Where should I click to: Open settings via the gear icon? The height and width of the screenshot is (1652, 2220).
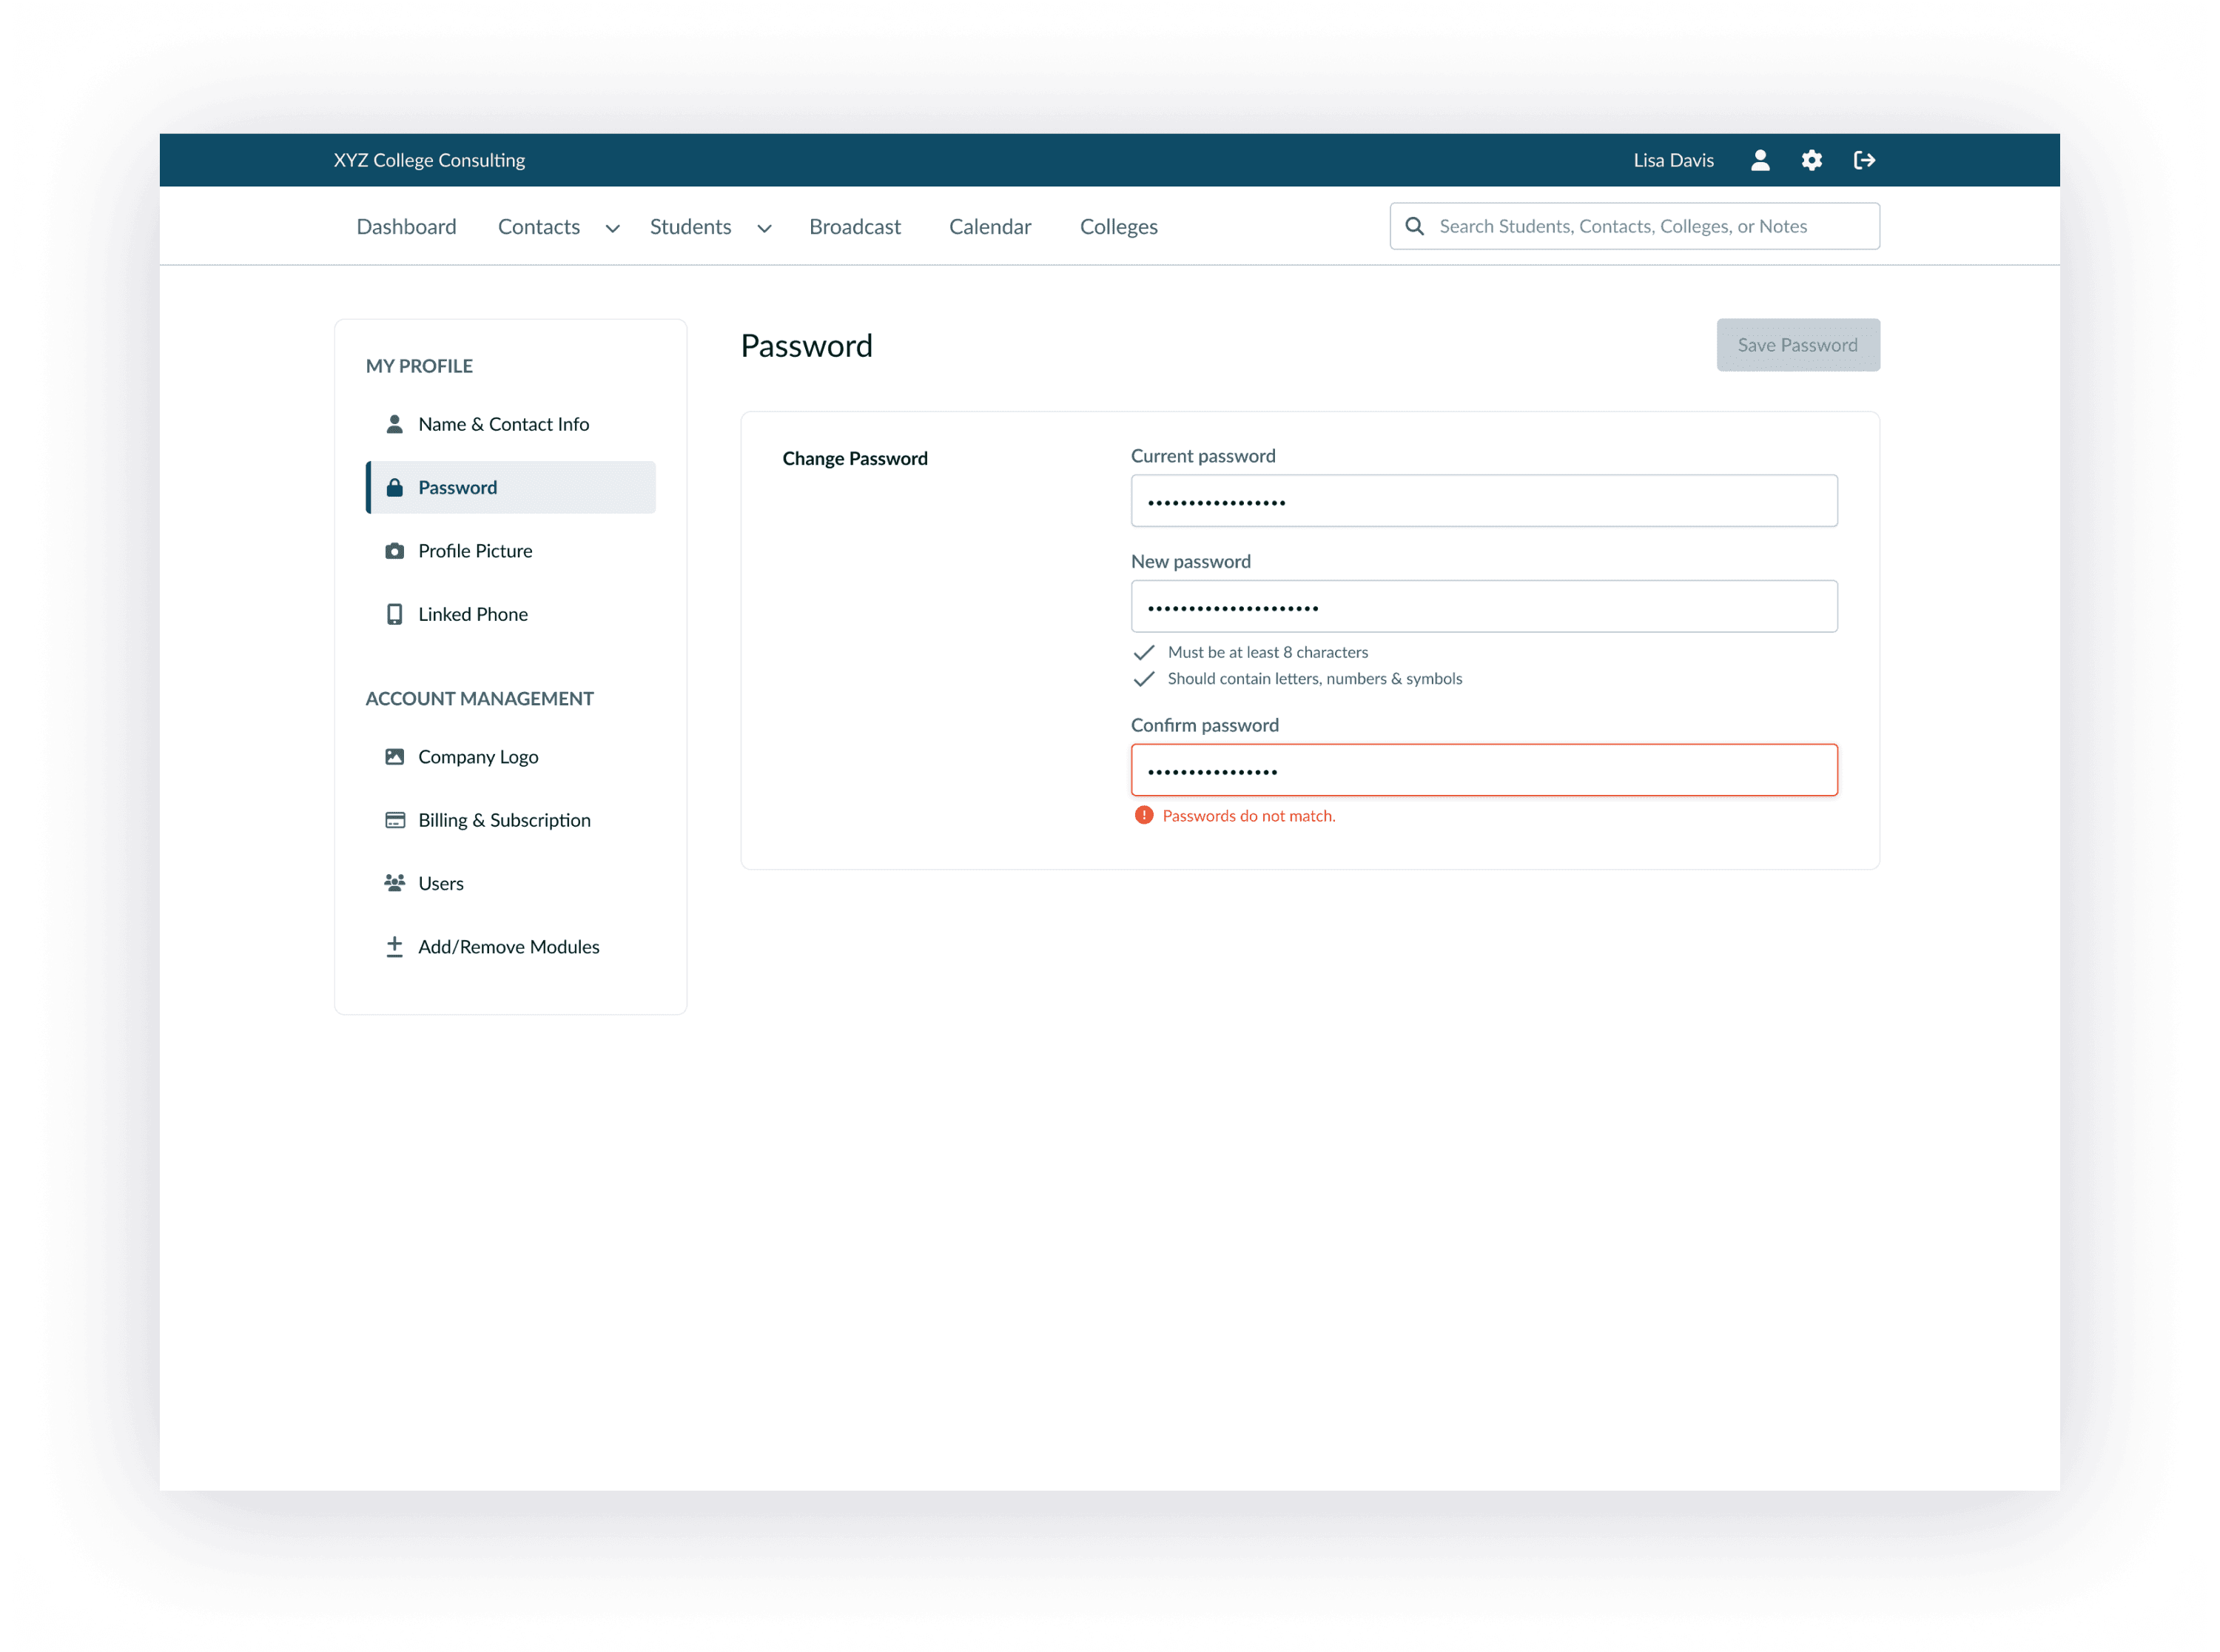[1812, 160]
